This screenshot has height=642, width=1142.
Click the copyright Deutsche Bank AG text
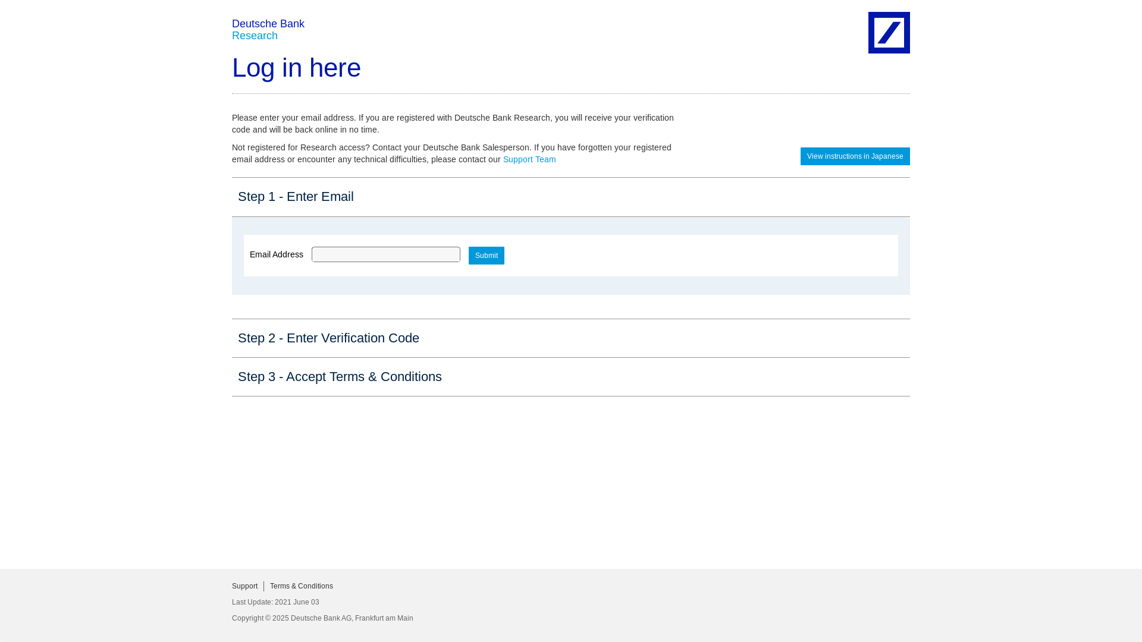click(322, 618)
